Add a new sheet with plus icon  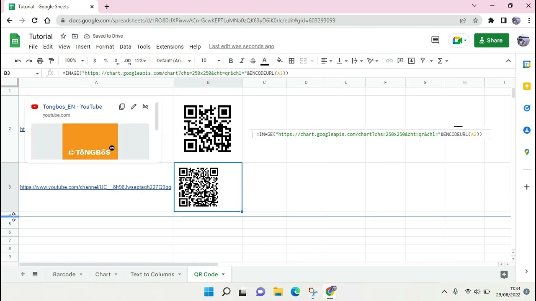(x=23, y=274)
